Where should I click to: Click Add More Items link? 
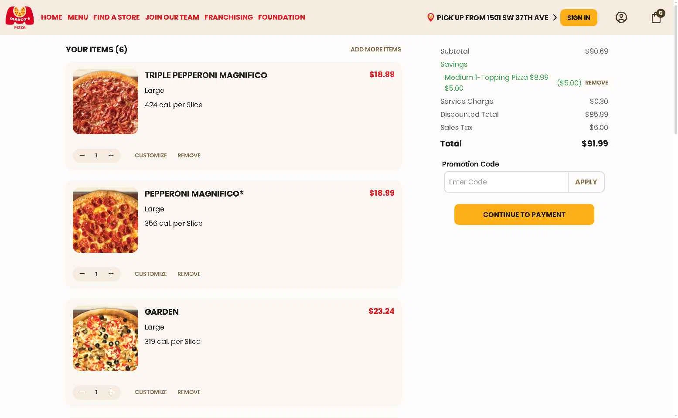coord(375,49)
